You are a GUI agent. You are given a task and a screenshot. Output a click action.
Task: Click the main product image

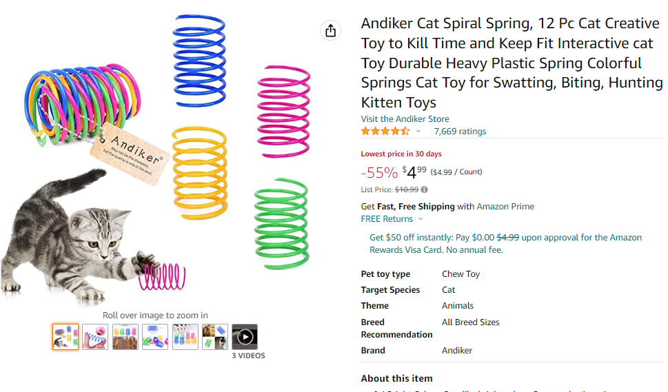165,158
